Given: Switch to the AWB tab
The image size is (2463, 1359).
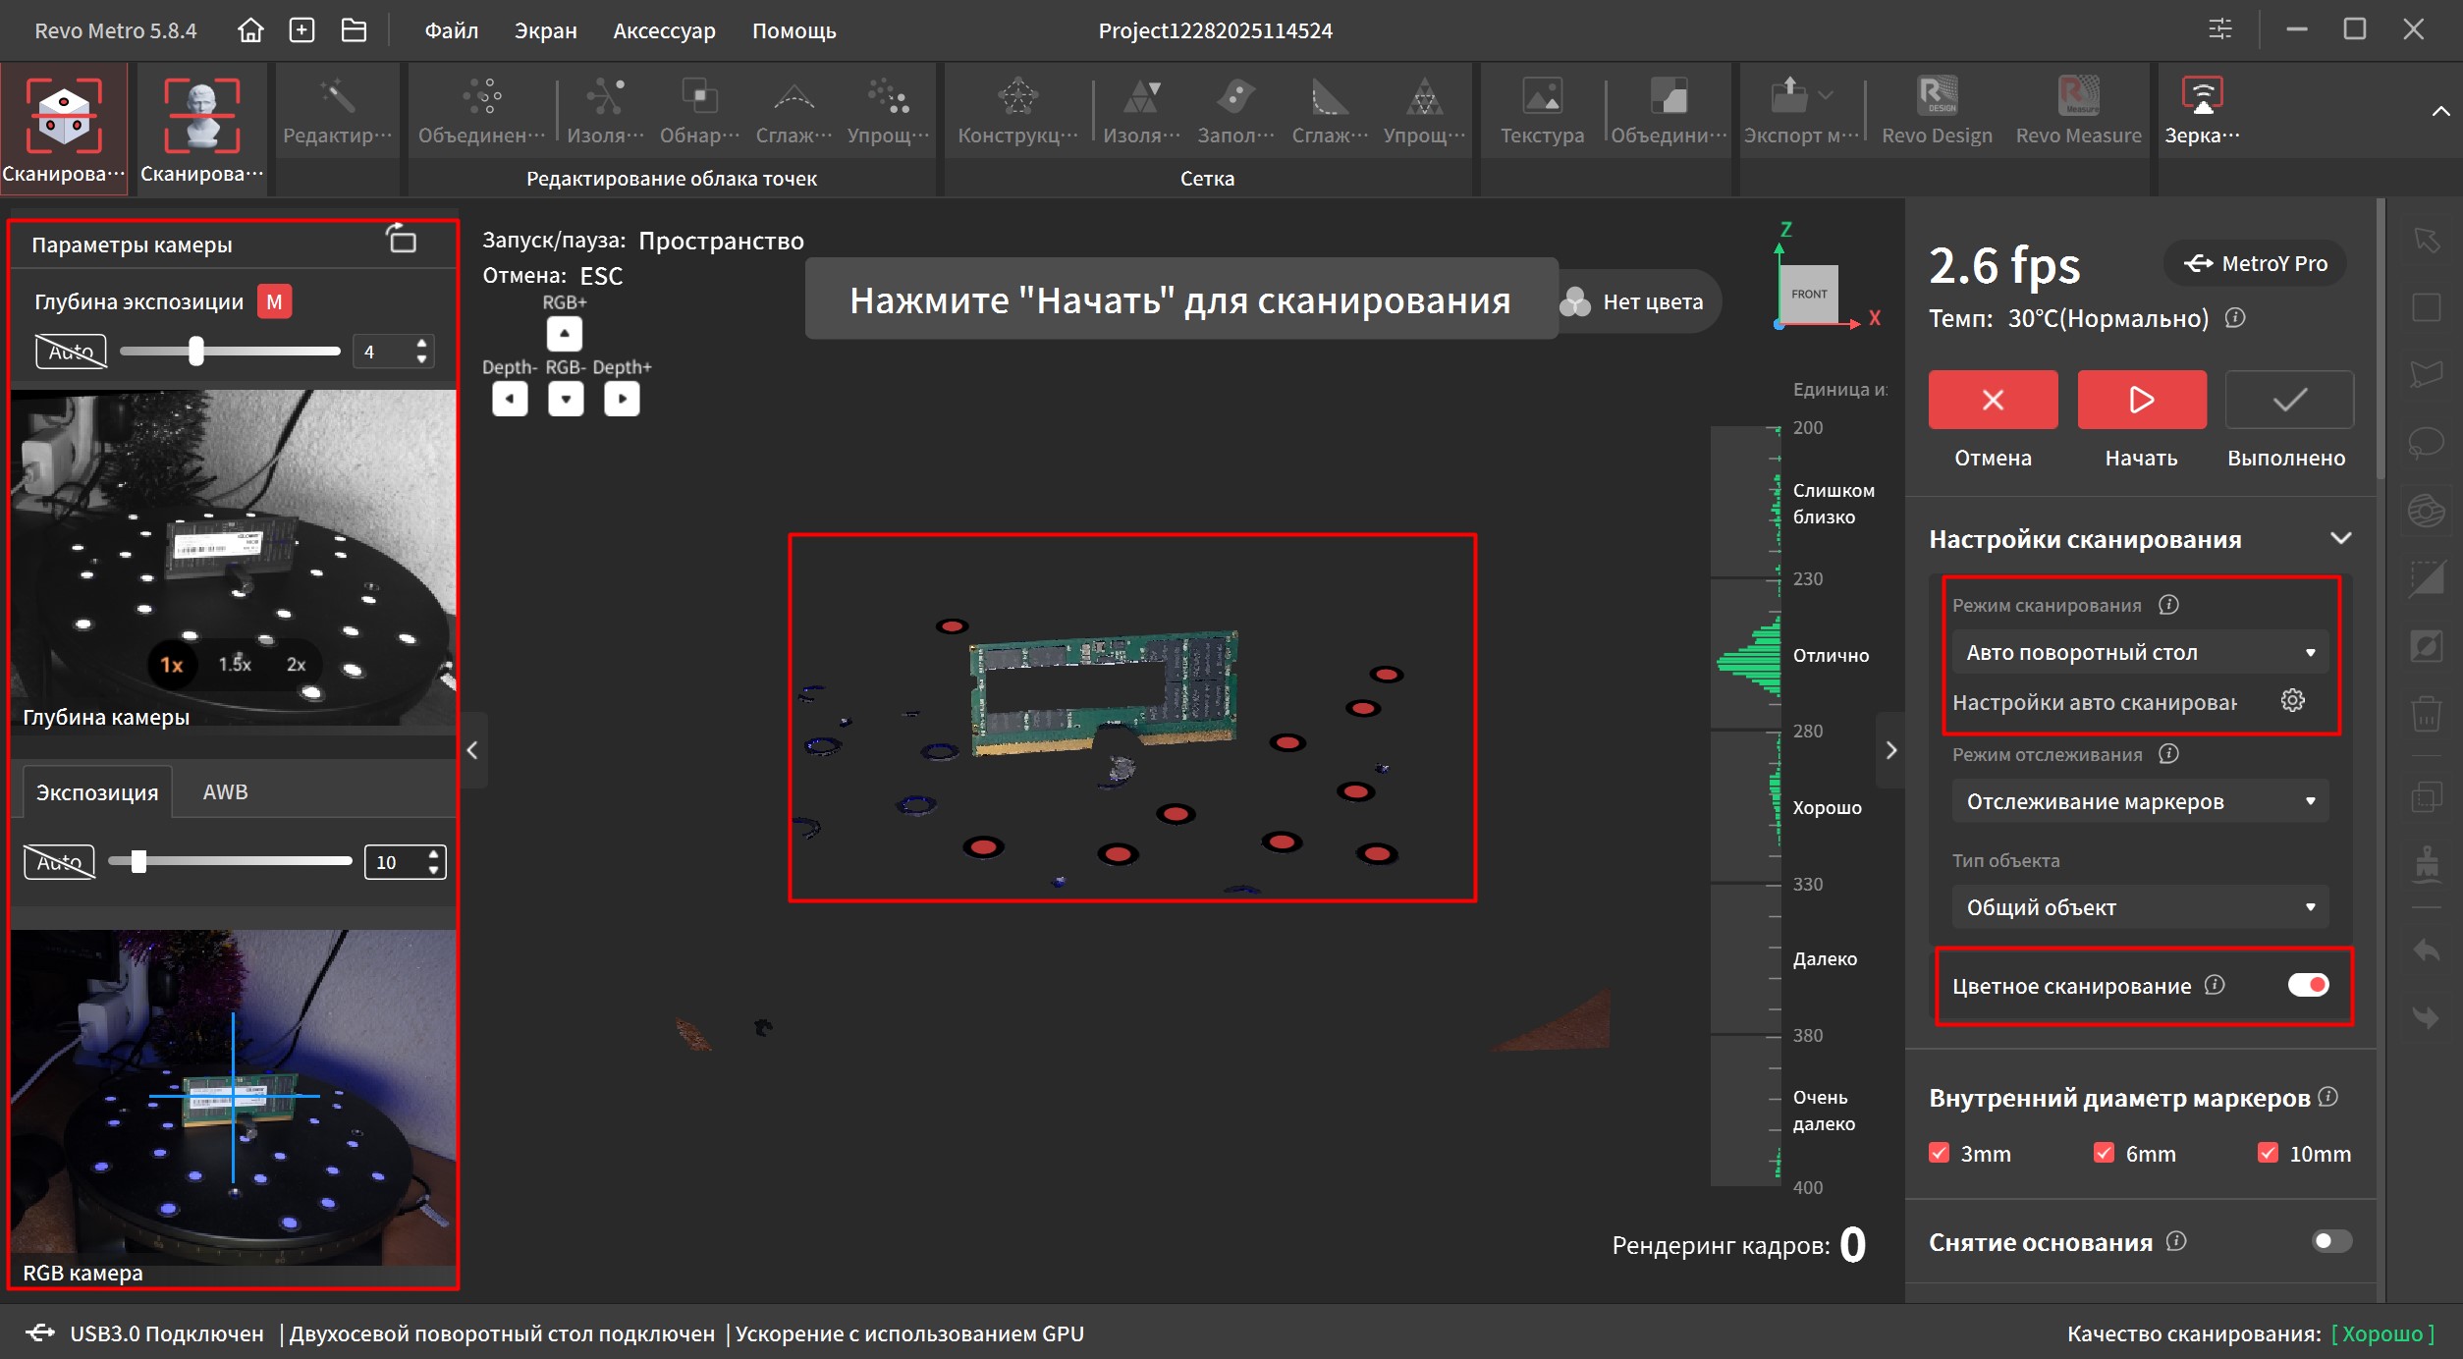Looking at the screenshot, I should pos(225,791).
